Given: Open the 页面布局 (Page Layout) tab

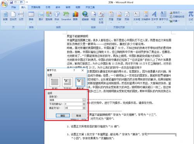Looking at the screenshot, I should point(36,7).
